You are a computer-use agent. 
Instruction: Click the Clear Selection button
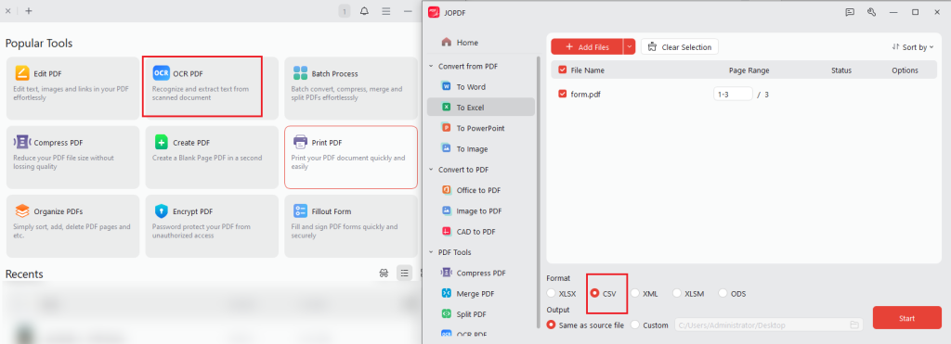(679, 46)
